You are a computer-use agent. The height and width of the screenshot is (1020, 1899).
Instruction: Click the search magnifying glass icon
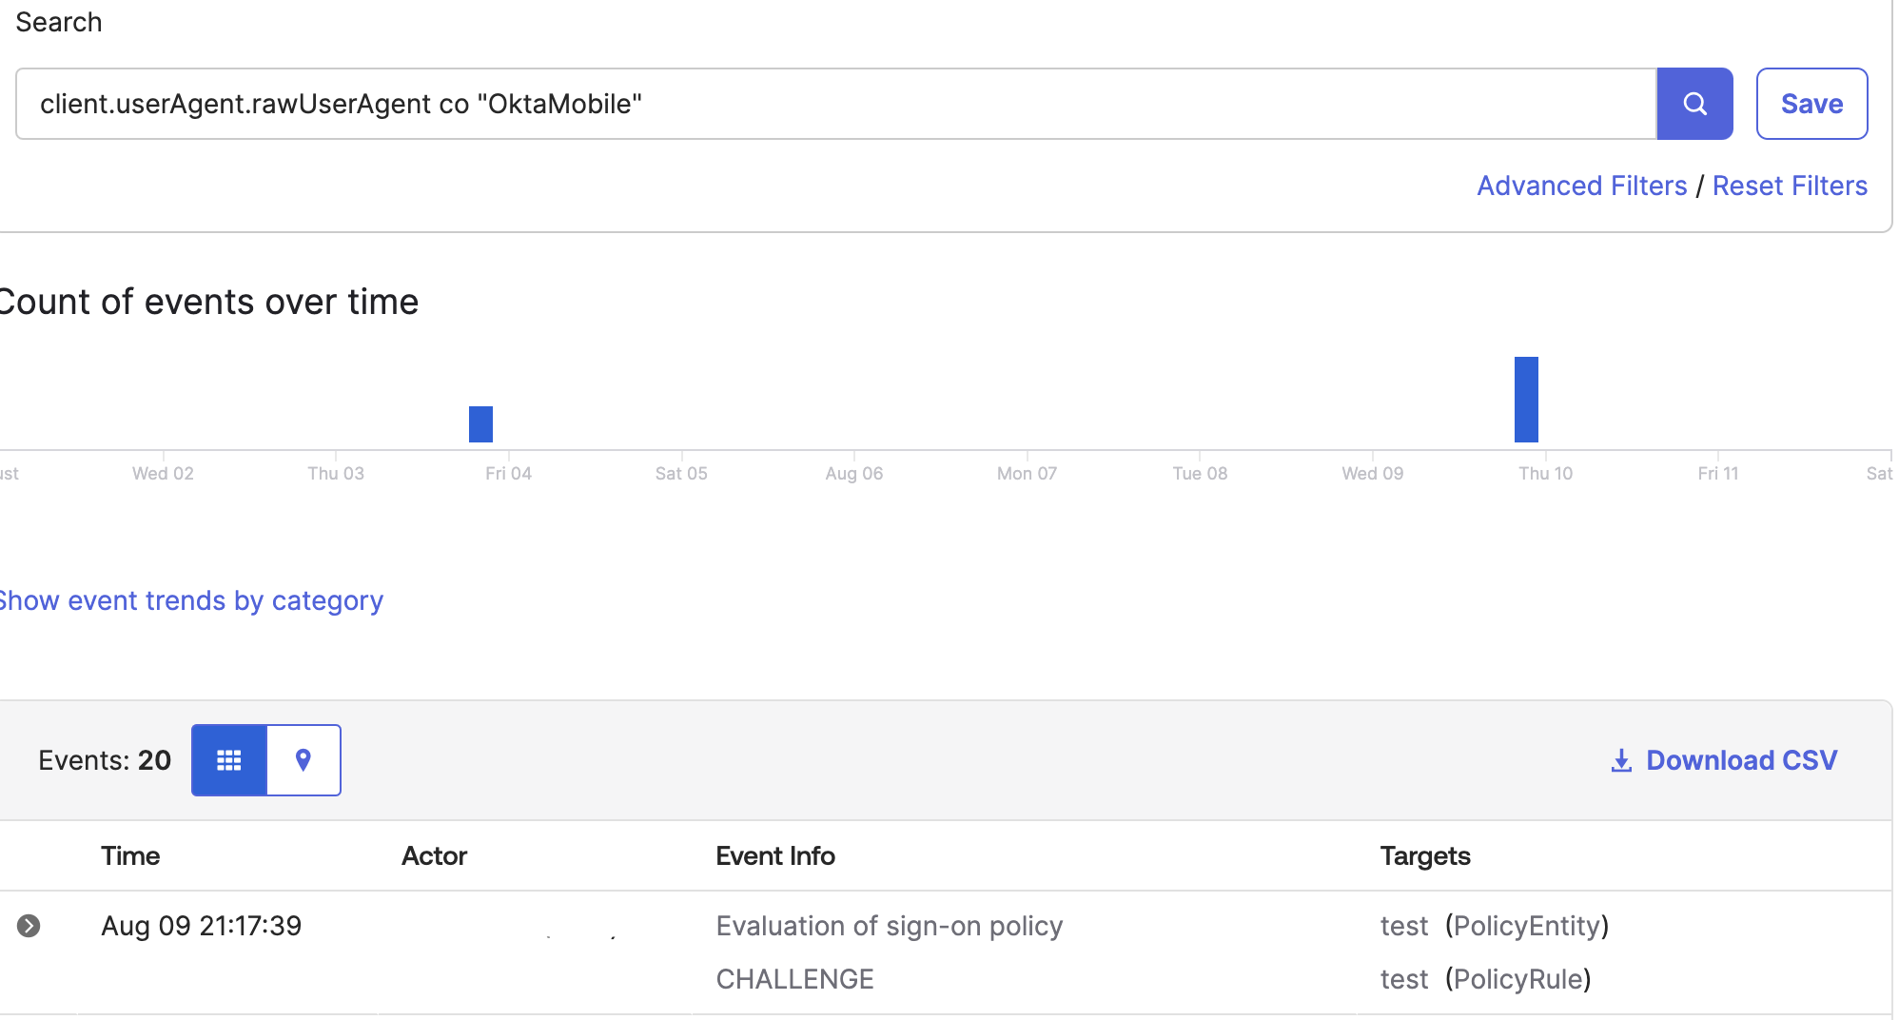(x=1694, y=104)
